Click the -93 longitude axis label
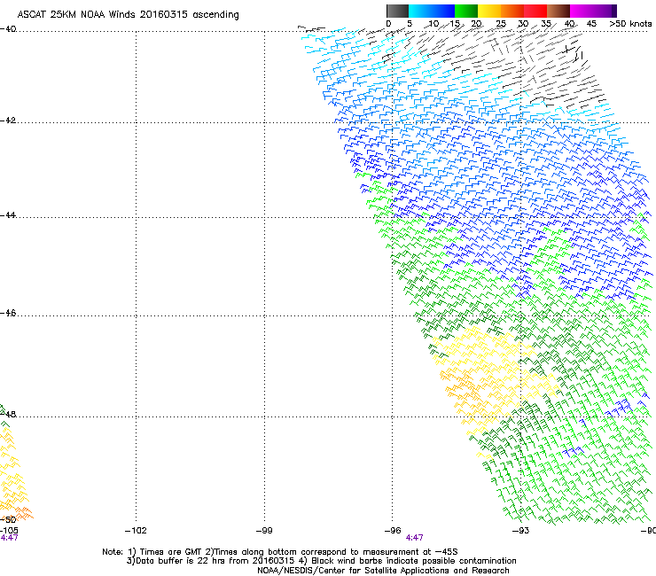656x576 pixels. click(x=521, y=531)
